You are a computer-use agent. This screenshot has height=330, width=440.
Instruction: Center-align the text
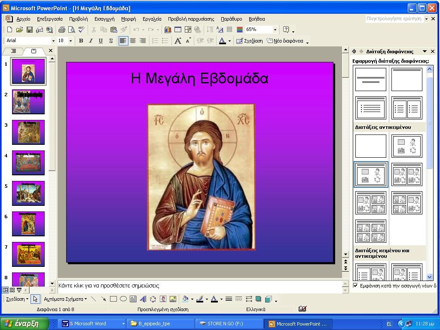133,41
